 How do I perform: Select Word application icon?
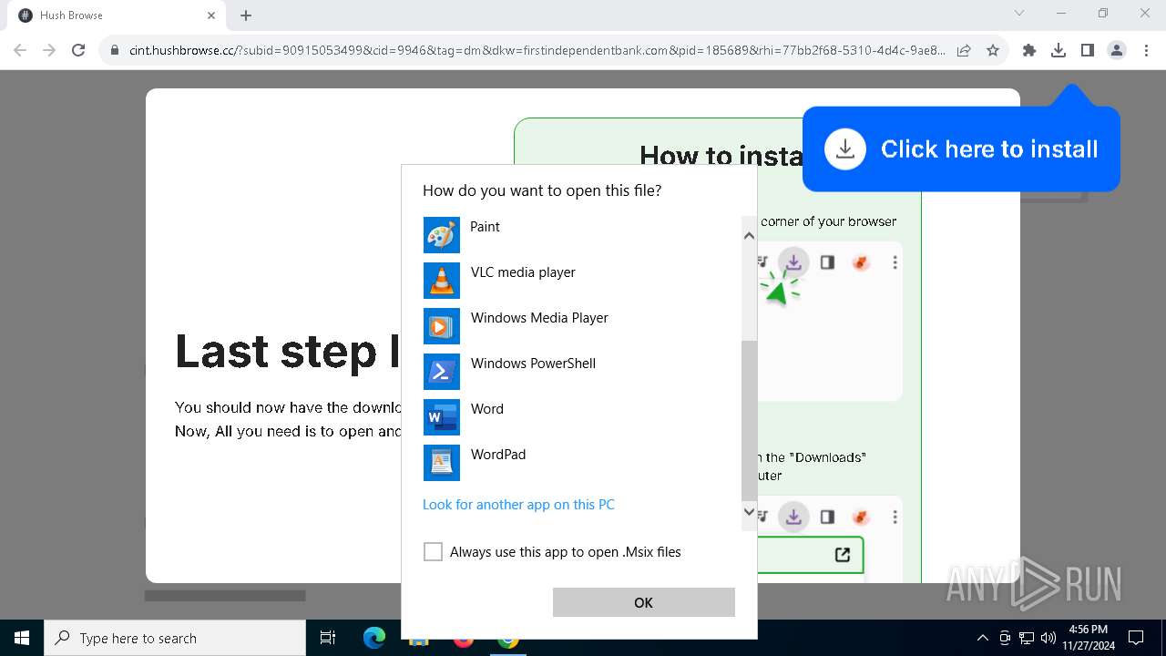pos(442,417)
